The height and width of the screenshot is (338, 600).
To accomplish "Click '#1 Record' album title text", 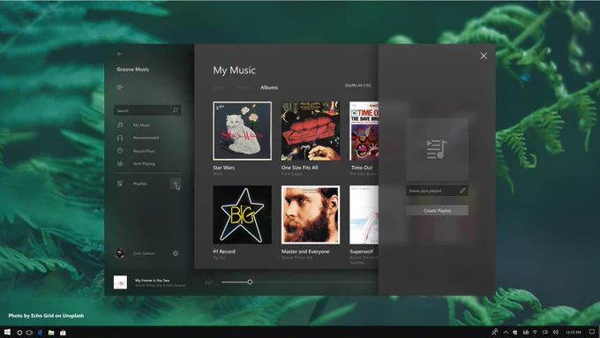I will 224,252.
